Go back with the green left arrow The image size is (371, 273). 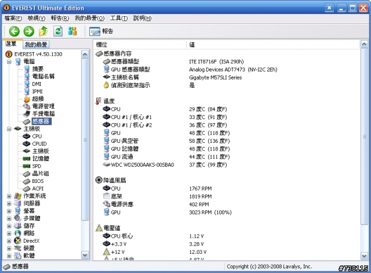[x=14, y=31]
